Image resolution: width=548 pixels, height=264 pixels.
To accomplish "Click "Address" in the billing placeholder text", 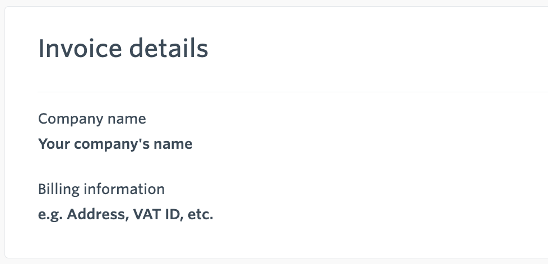I will click(96, 214).
